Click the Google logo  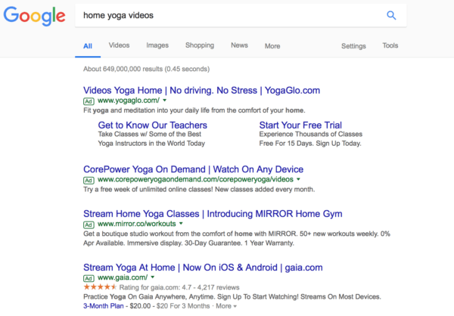(35, 16)
